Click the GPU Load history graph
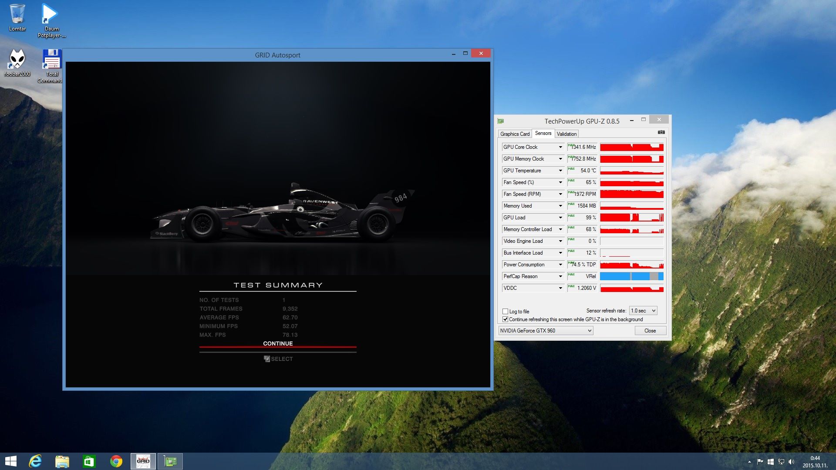The image size is (836, 470). pyautogui.click(x=632, y=218)
